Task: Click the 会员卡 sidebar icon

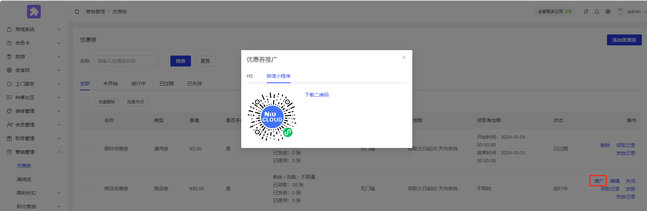Action: tap(9, 43)
